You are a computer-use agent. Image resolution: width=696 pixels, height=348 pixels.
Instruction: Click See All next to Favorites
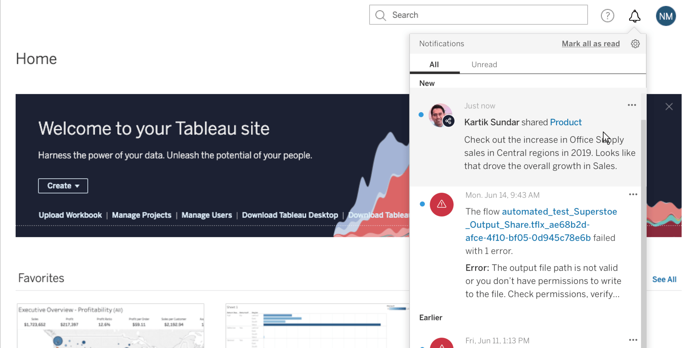(664, 279)
